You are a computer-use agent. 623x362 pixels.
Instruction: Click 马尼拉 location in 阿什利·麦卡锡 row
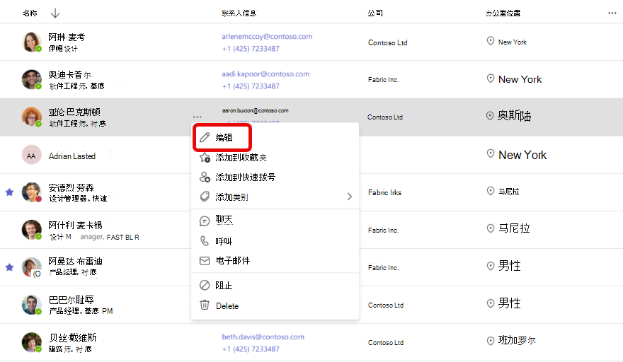[x=514, y=228]
